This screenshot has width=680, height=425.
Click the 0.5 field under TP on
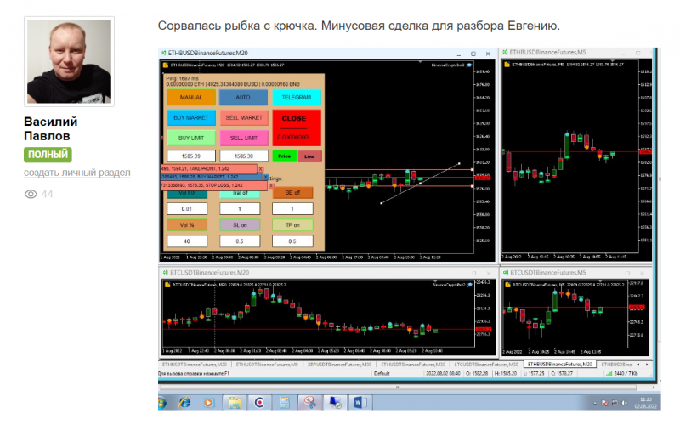pyautogui.click(x=292, y=241)
